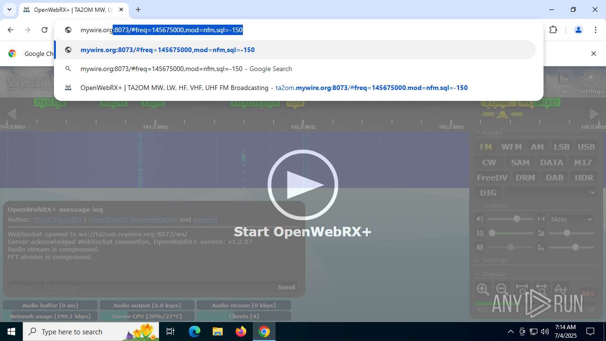Adjust the volume slider
606x341 pixels.
[510, 219]
